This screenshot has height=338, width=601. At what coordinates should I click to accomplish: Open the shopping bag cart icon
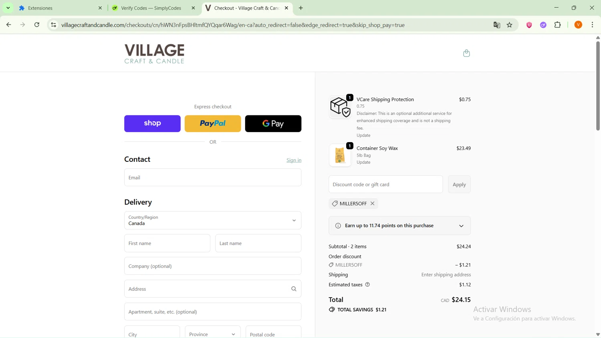pyautogui.click(x=466, y=53)
